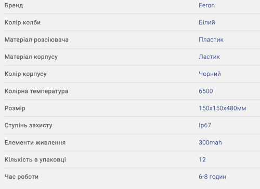Select the Час роботи label
Screen dimensions: 260x189
[21, 177]
